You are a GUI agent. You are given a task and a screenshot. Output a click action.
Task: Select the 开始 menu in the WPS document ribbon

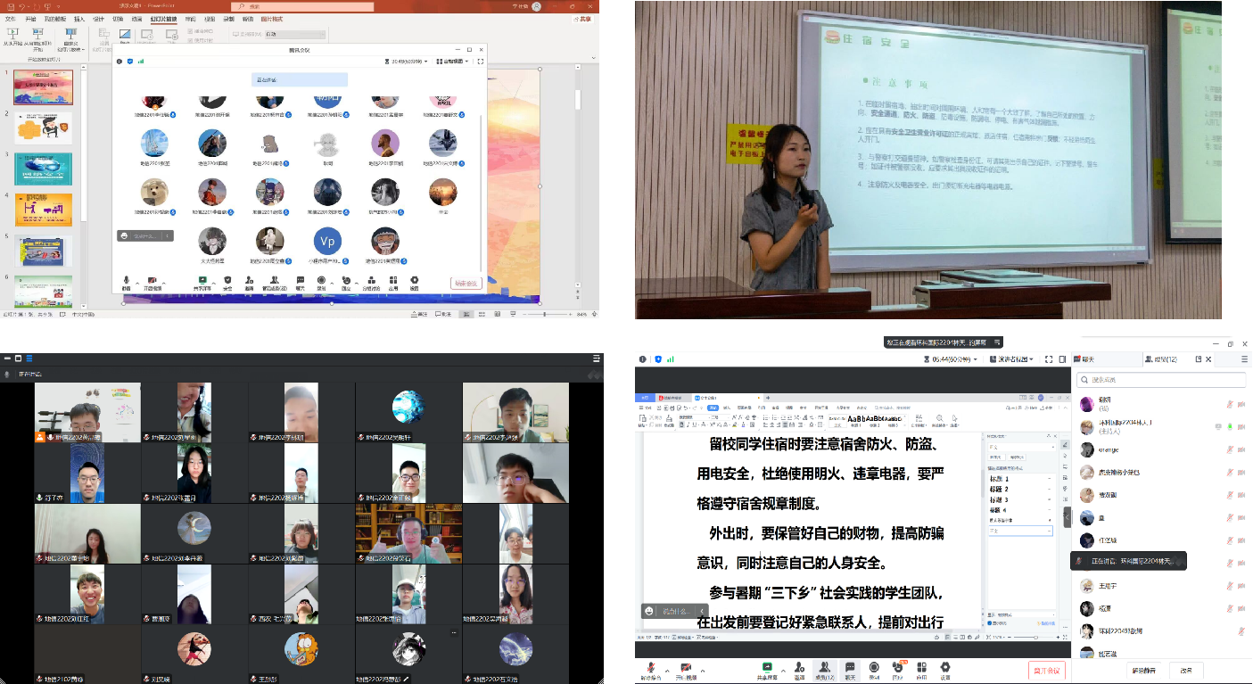(x=714, y=408)
